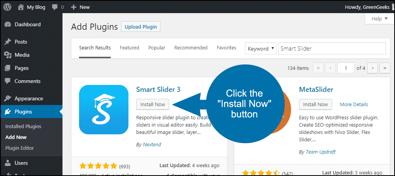395x176 pixels.
Task: Jump to last results page
Action: 385,68
